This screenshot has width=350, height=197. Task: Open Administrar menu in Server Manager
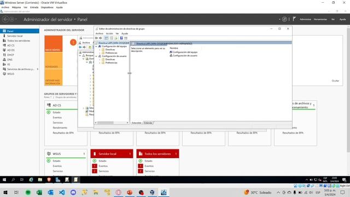(305, 20)
